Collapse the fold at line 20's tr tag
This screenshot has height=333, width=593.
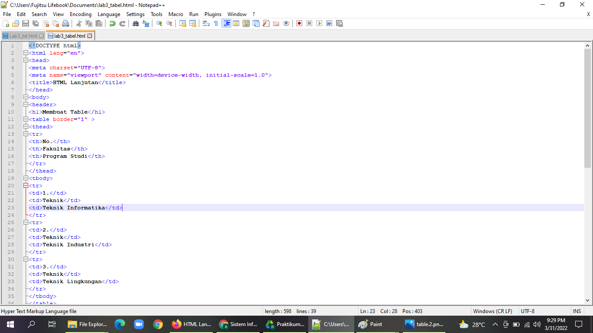26,185
